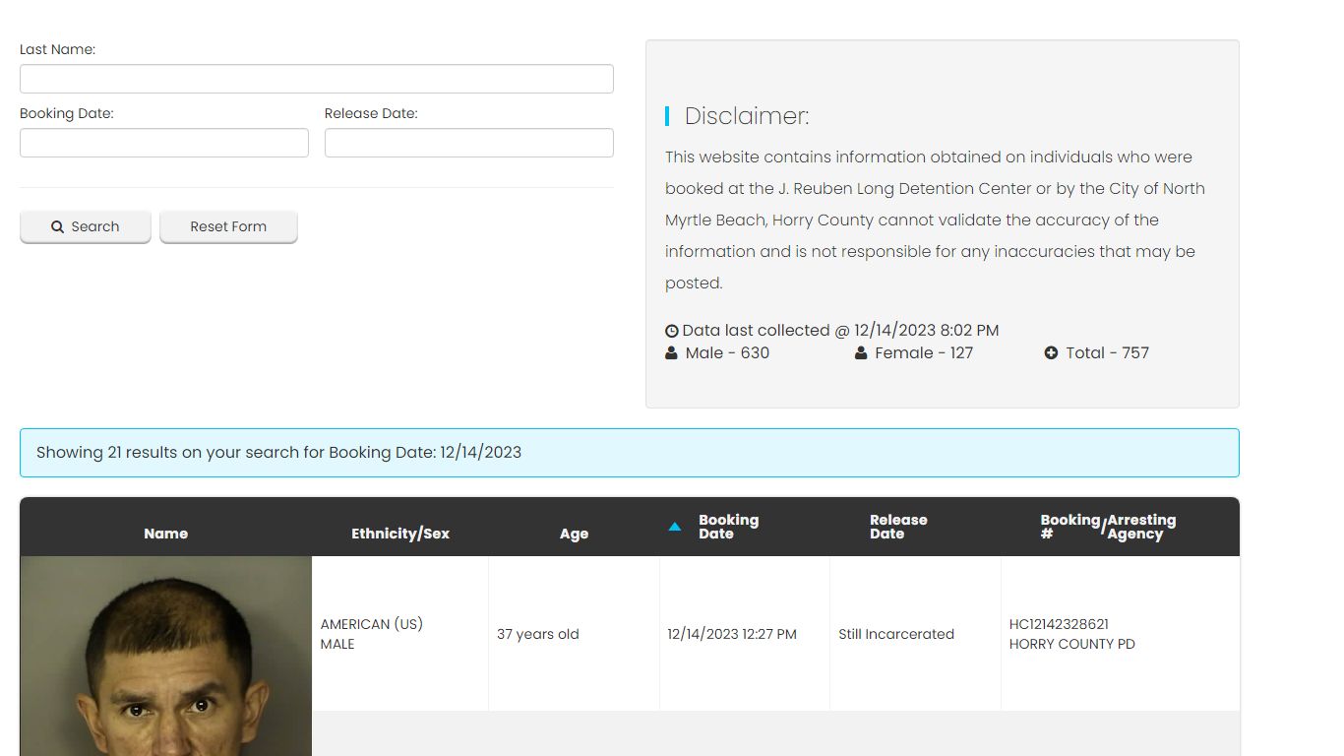Click the 'Showing 21 results' banner
Image resolution: width=1344 pixels, height=756 pixels.
(630, 453)
